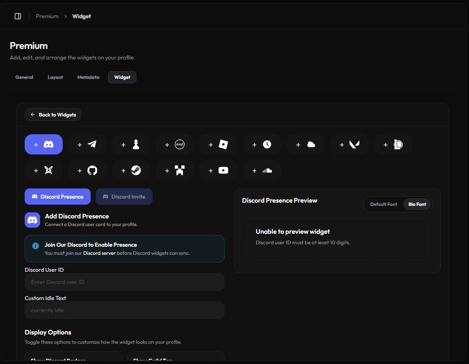The width and height of the screenshot is (469, 364).
Task: Click Widget in the breadcrumb
Action: coord(81,16)
